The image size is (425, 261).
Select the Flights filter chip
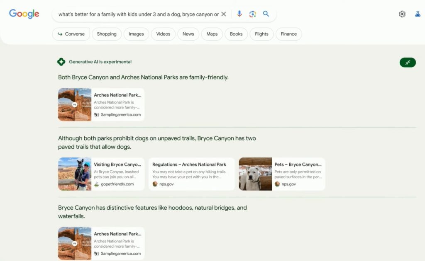tap(261, 34)
